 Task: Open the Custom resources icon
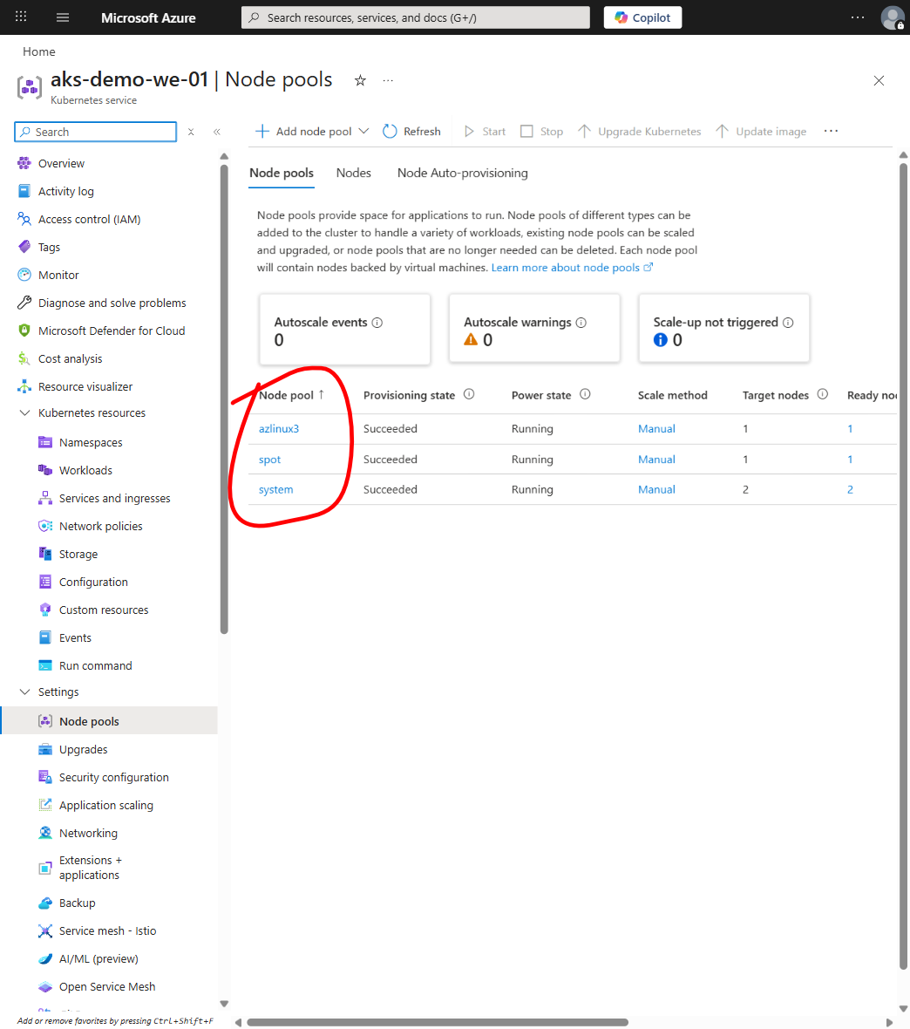click(x=45, y=610)
